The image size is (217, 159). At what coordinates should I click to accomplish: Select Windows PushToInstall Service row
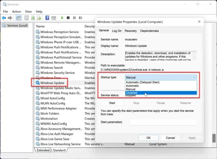click(58, 57)
